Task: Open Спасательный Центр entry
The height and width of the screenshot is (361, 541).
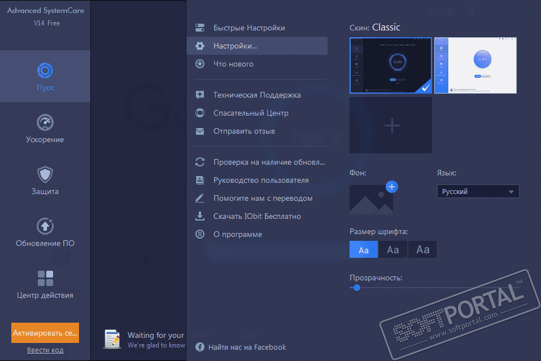Action: [257, 113]
